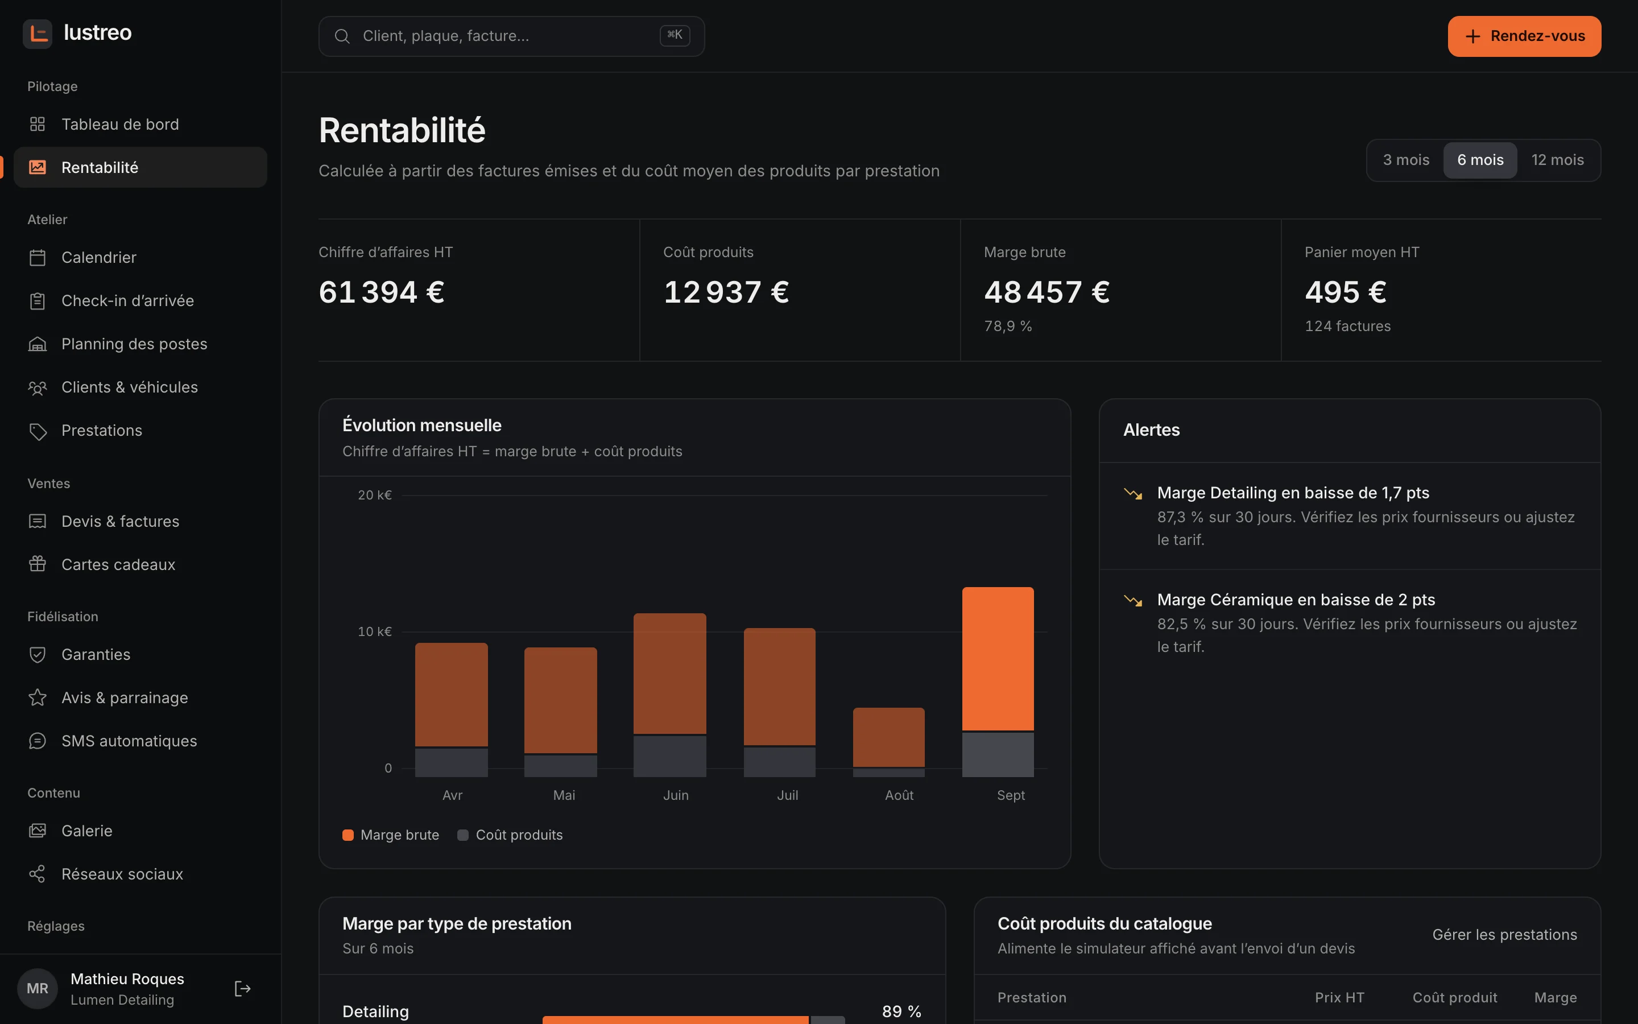Open the Garanties page
The image size is (1638, 1024).
click(140, 654)
